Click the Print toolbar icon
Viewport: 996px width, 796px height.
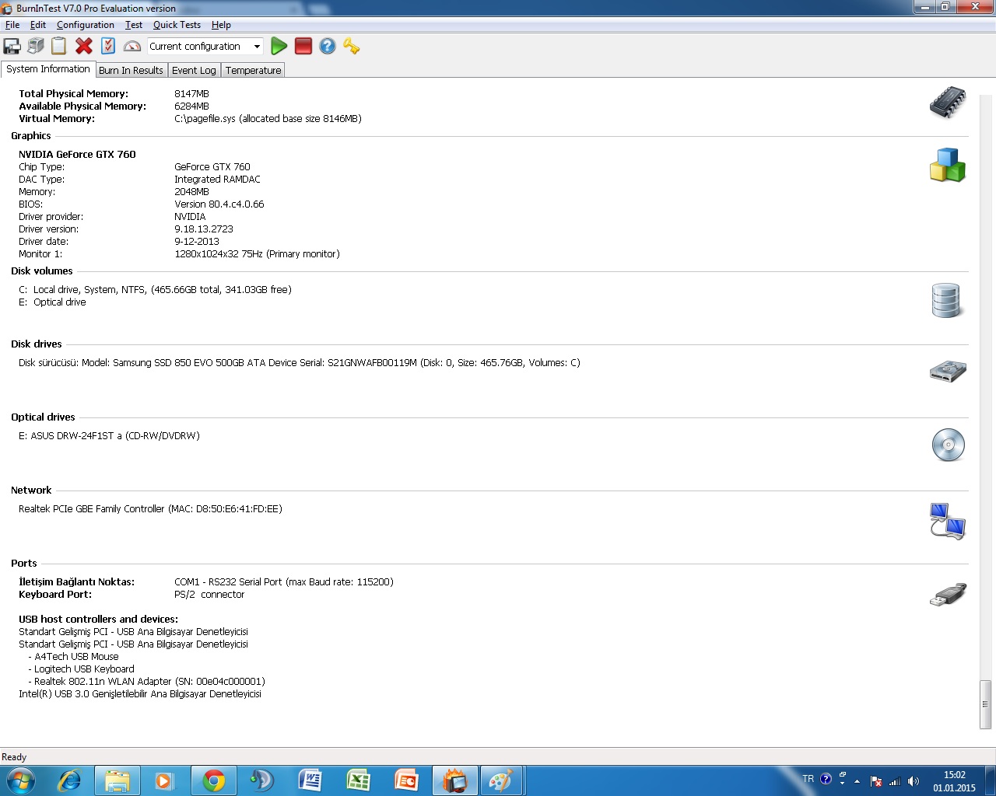pyautogui.click(x=36, y=47)
